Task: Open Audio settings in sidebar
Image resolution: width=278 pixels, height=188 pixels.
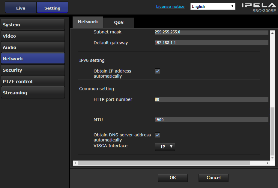Action: (33, 47)
